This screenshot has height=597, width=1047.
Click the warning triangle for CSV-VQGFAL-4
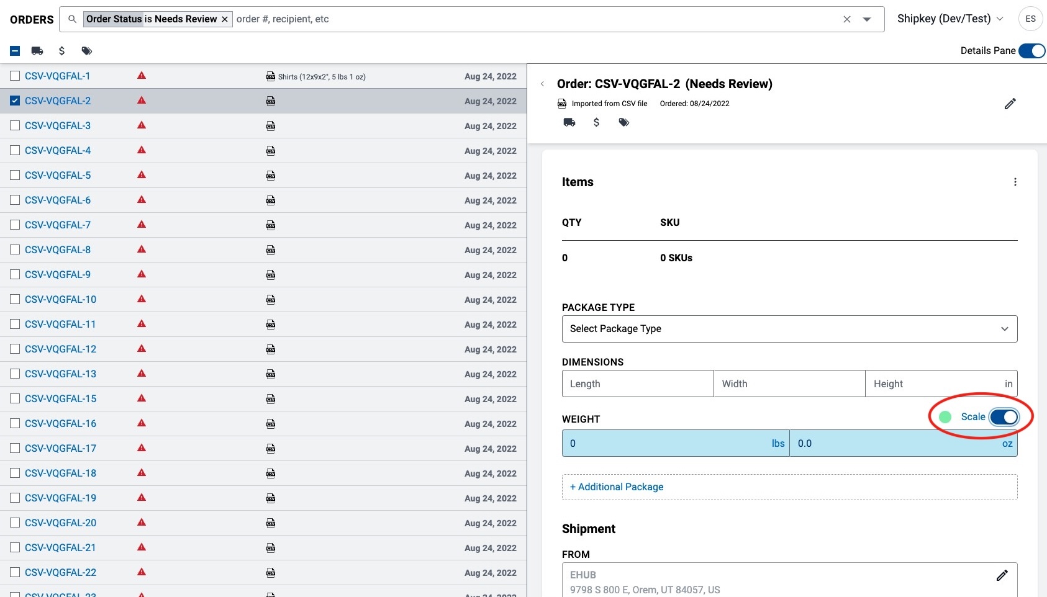(142, 150)
